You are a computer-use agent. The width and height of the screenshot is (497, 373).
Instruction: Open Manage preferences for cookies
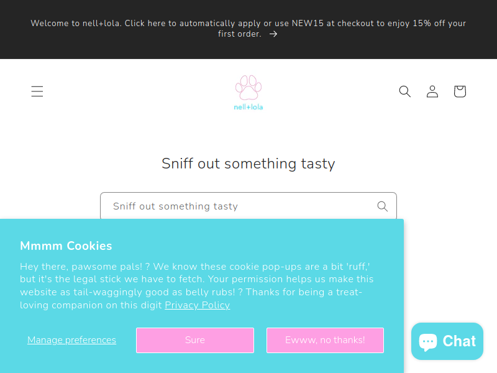tap(71, 340)
